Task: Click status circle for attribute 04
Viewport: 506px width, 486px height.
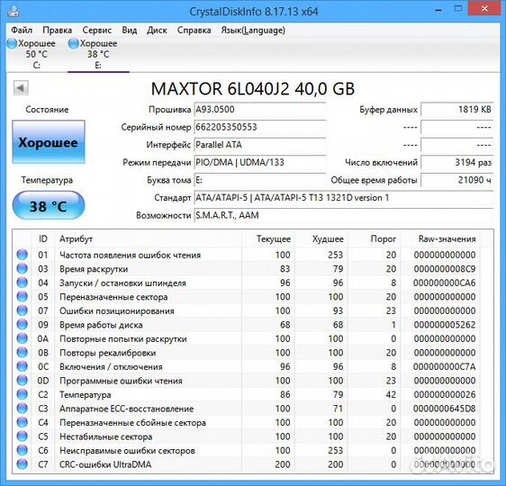Action: point(23,283)
